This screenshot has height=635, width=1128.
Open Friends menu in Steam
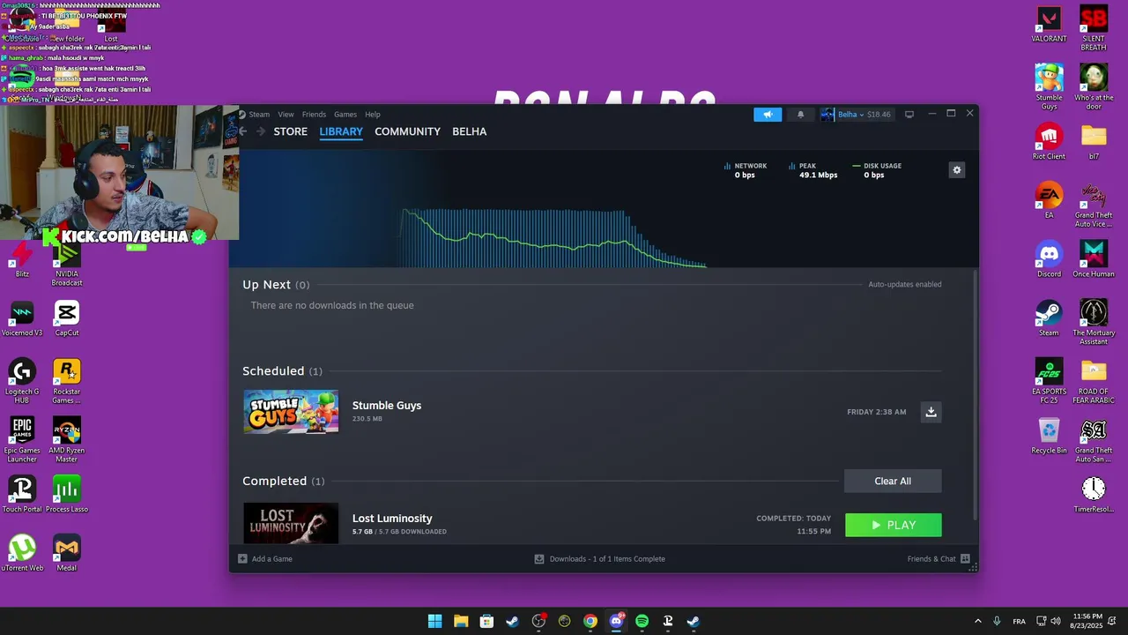point(314,115)
